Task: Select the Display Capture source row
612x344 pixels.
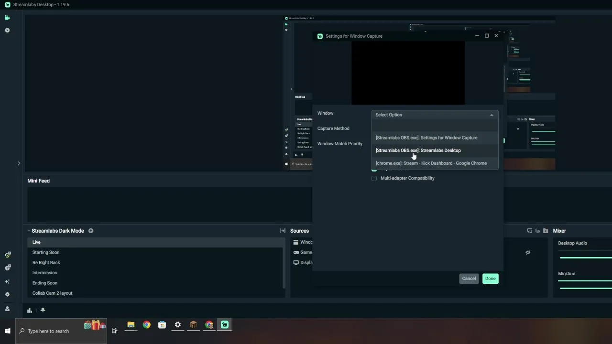Action: [302, 262]
